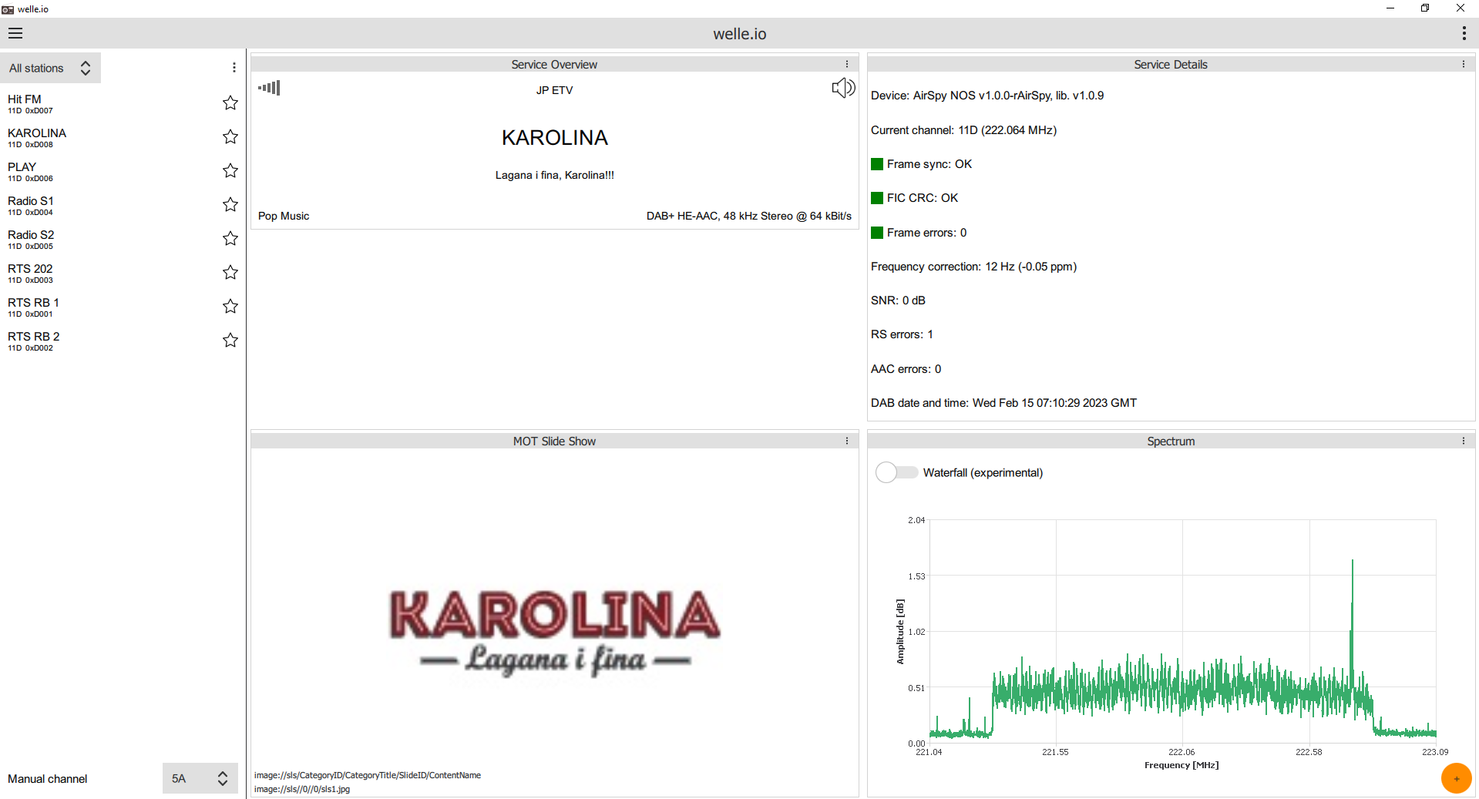Favorite the RTS 202 station
The height and width of the screenshot is (799, 1479).
pyautogui.click(x=230, y=272)
